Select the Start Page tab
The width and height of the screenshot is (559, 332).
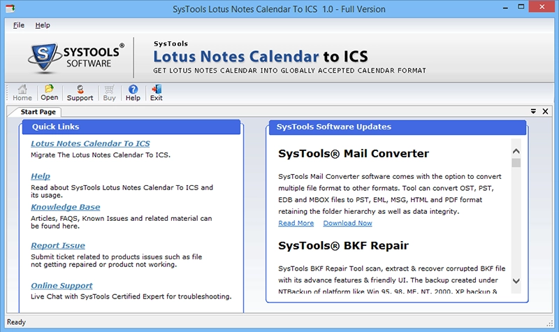(38, 112)
